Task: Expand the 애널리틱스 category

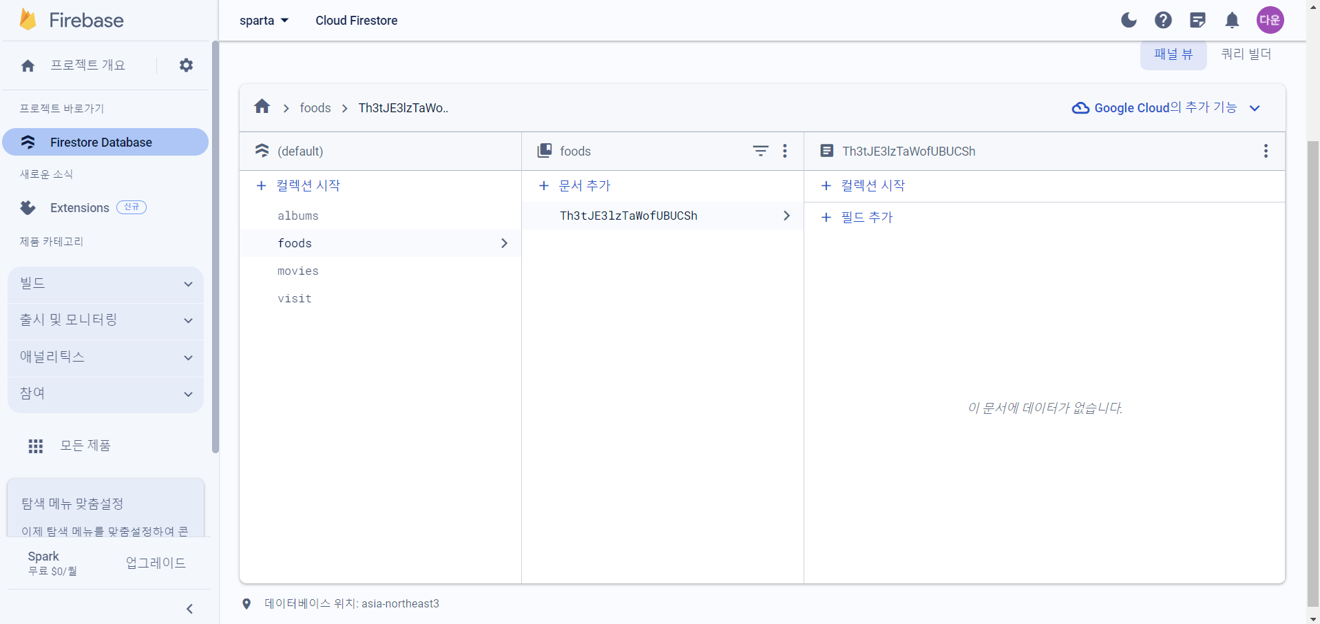Action: 105,357
